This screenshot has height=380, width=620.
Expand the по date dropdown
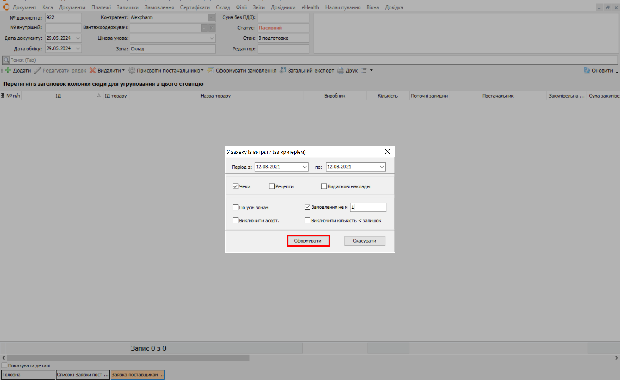pyautogui.click(x=382, y=167)
